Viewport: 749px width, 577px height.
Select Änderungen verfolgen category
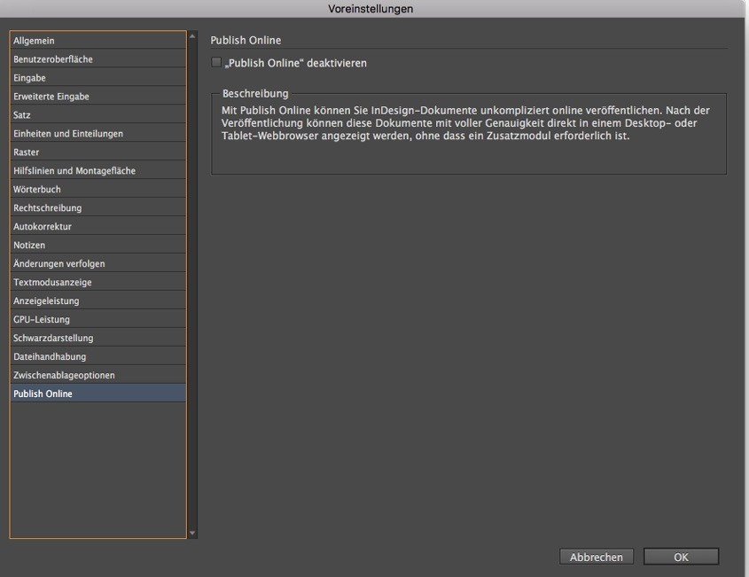click(98, 263)
